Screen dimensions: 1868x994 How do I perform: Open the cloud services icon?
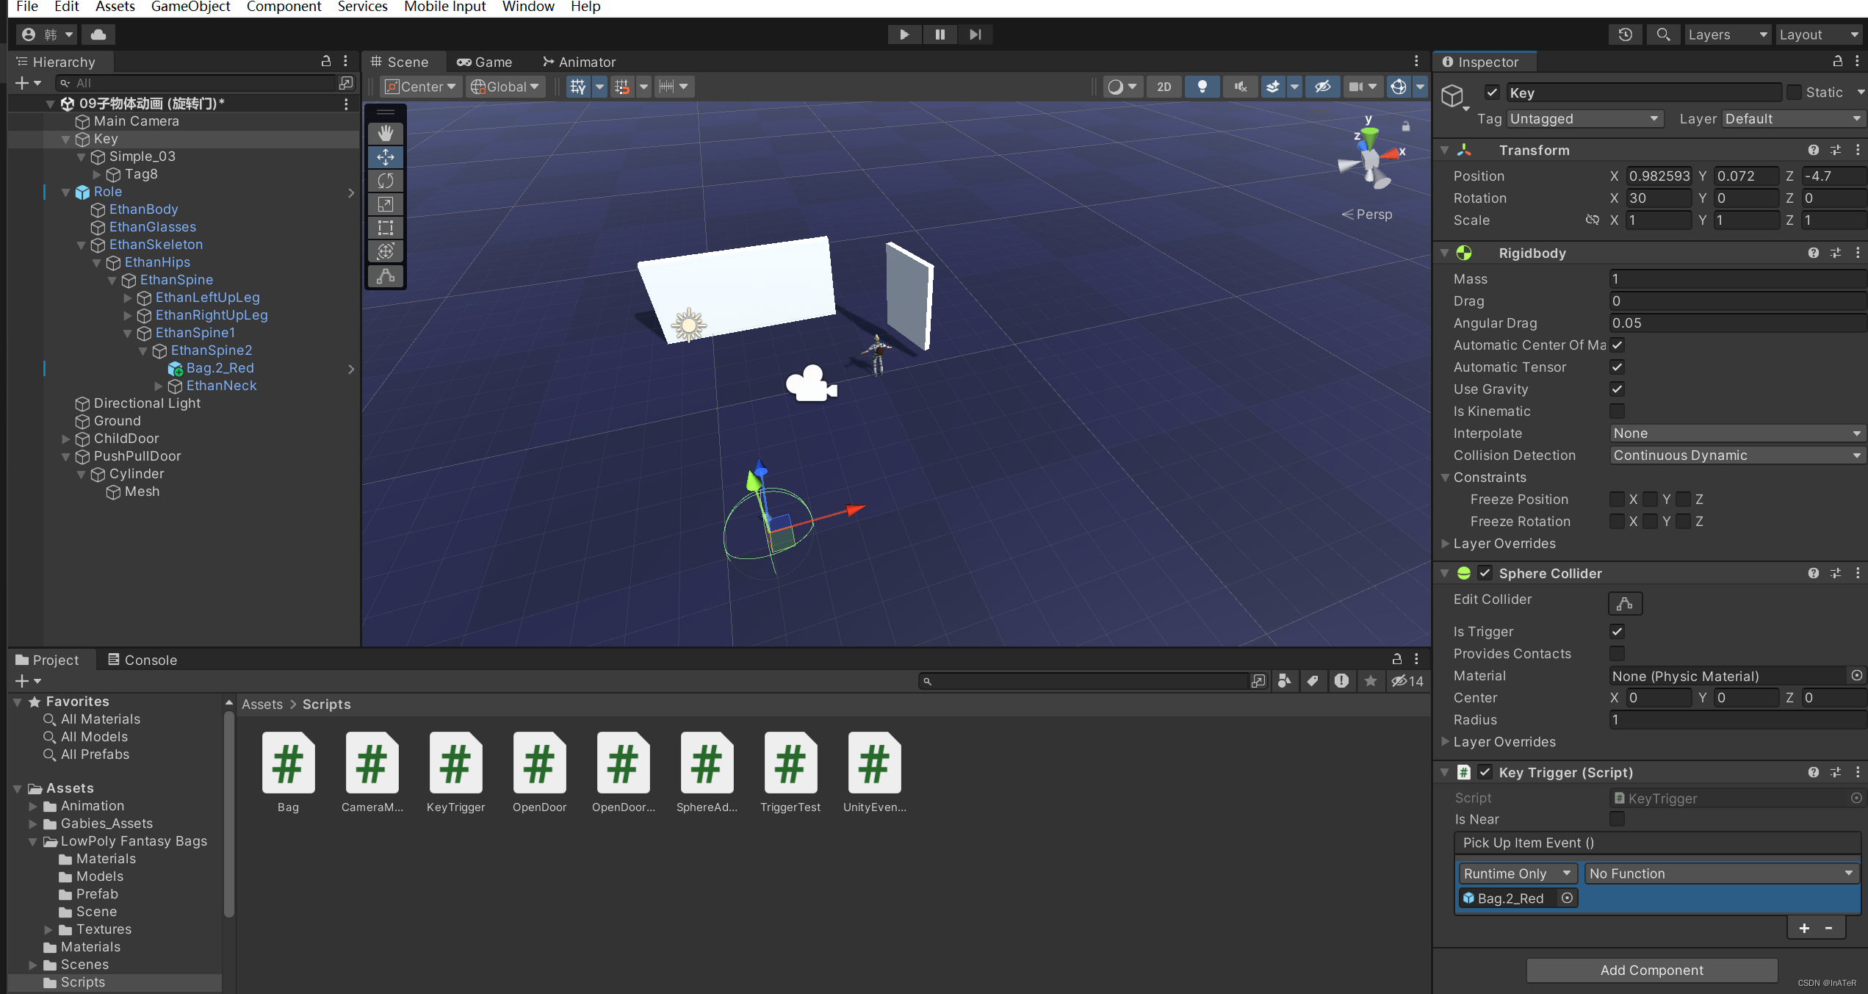98,35
